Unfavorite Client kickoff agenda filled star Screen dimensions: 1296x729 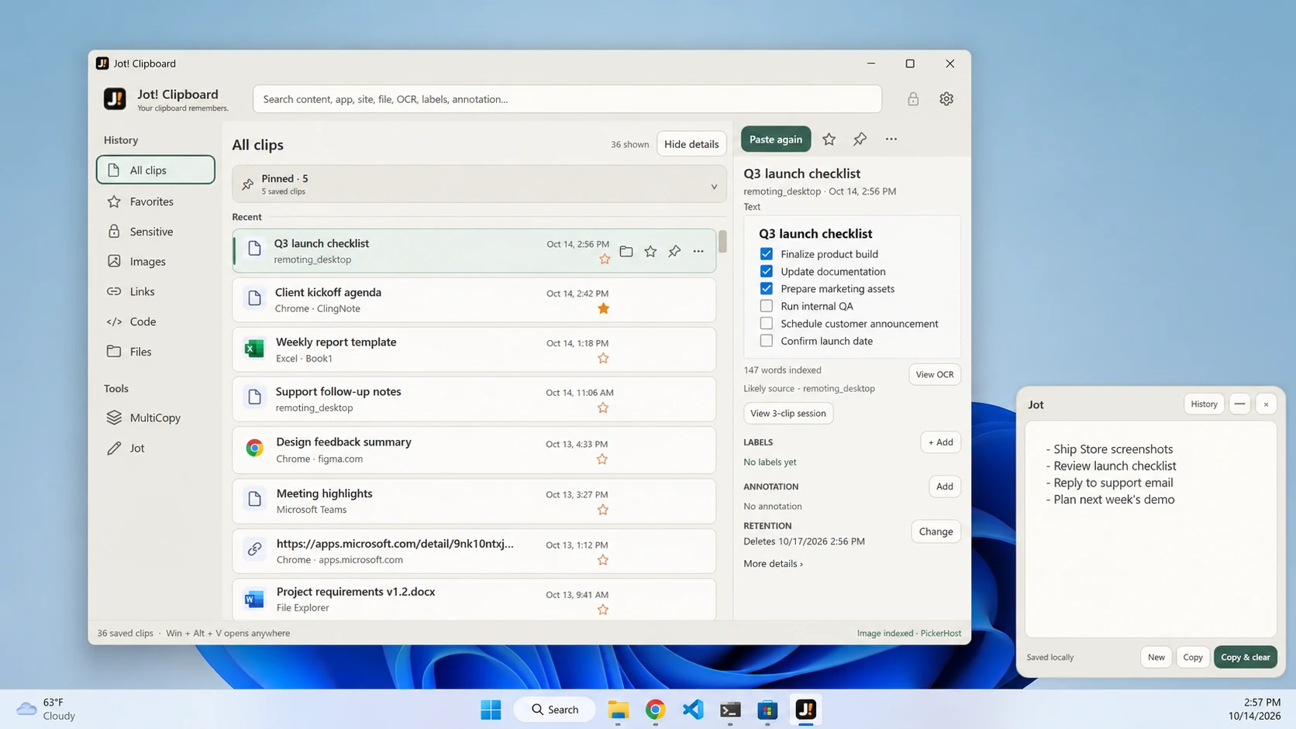(x=603, y=309)
